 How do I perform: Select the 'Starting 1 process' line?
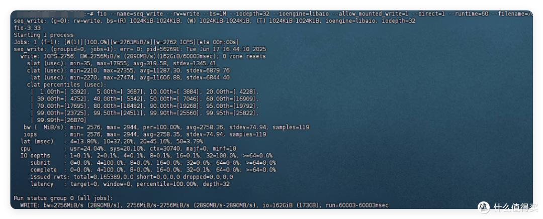coord(44,35)
